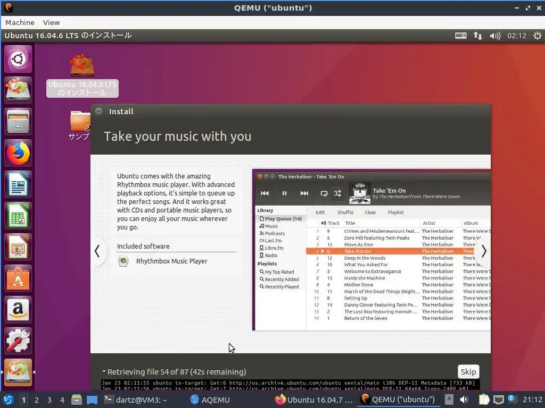
Task: Switch to Ubuntu 16.04.7 Firefox taskbar entry
Action: click(314, 399)
